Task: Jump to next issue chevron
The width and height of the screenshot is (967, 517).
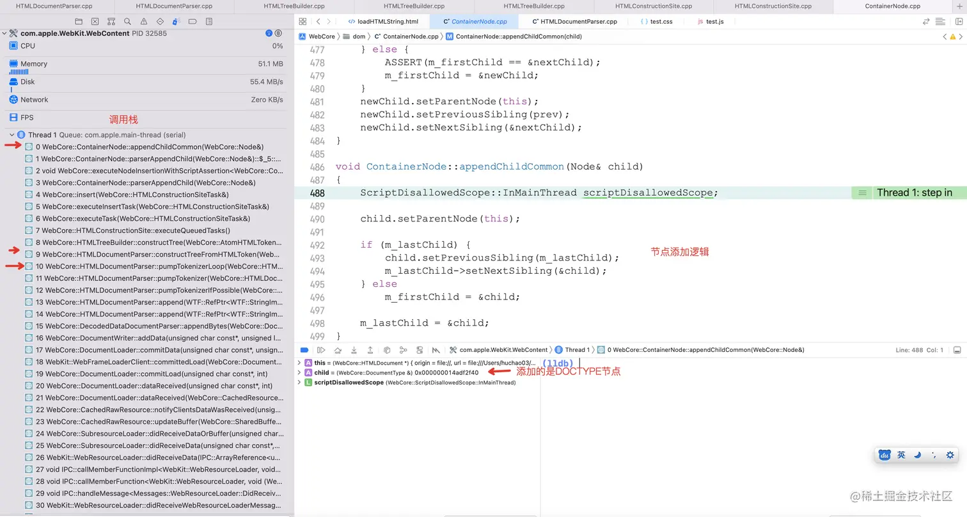Action: (961, 36)
